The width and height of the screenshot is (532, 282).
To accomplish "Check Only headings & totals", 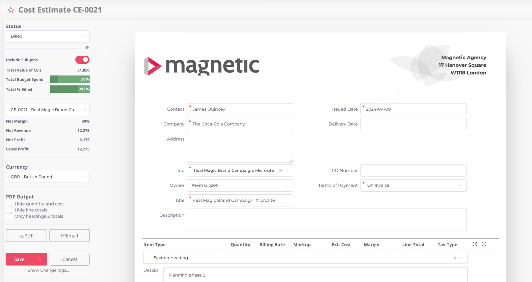I will pos(9,216).
